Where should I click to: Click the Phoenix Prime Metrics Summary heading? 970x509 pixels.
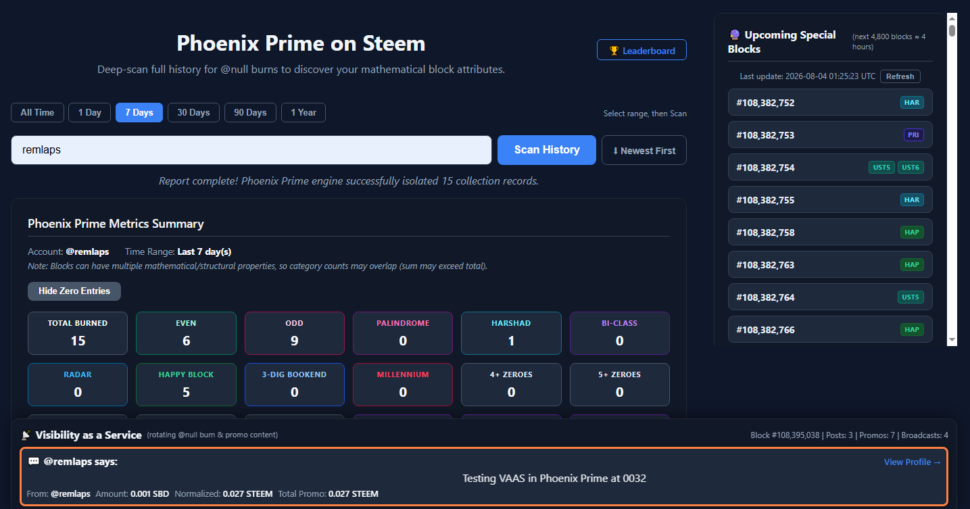click(116, 224)
